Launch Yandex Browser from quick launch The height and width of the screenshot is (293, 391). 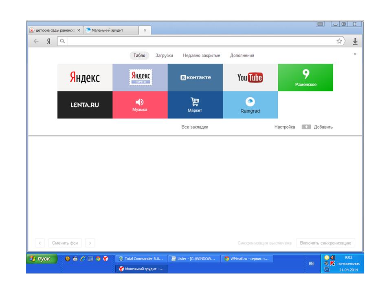point(106,259)
